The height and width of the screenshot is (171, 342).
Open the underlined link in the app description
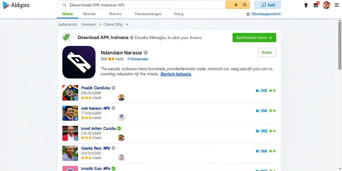tap(176, 74)
